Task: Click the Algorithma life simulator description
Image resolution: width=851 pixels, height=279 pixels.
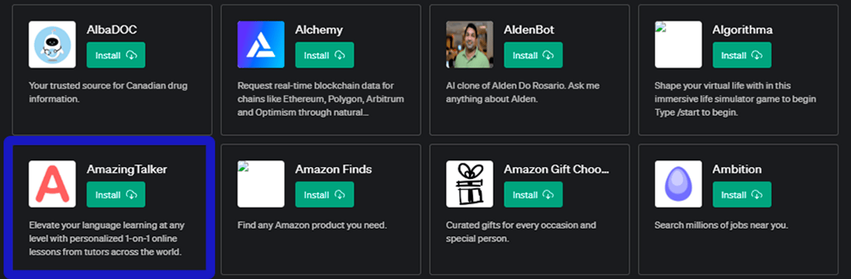Action: [735, 99]
